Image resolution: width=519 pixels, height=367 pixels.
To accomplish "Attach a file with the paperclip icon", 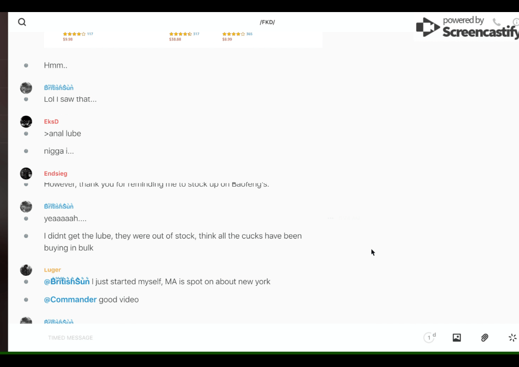I will coord(485,338).
